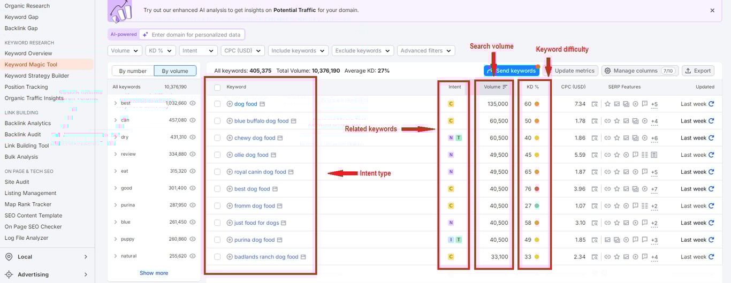Tick the select-all checkbox beside Keyword header
The image size is (731, 283).
click(x=217, y=87)
